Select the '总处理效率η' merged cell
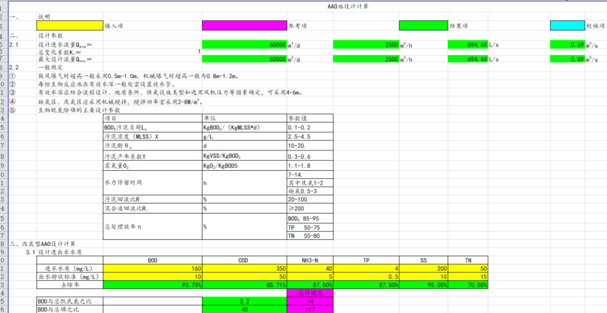This screenshot has height=313, width=607. pyautogui.click(x=152, y=226)
